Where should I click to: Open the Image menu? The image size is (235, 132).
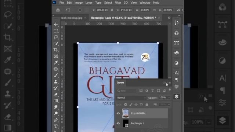point(79,3)
